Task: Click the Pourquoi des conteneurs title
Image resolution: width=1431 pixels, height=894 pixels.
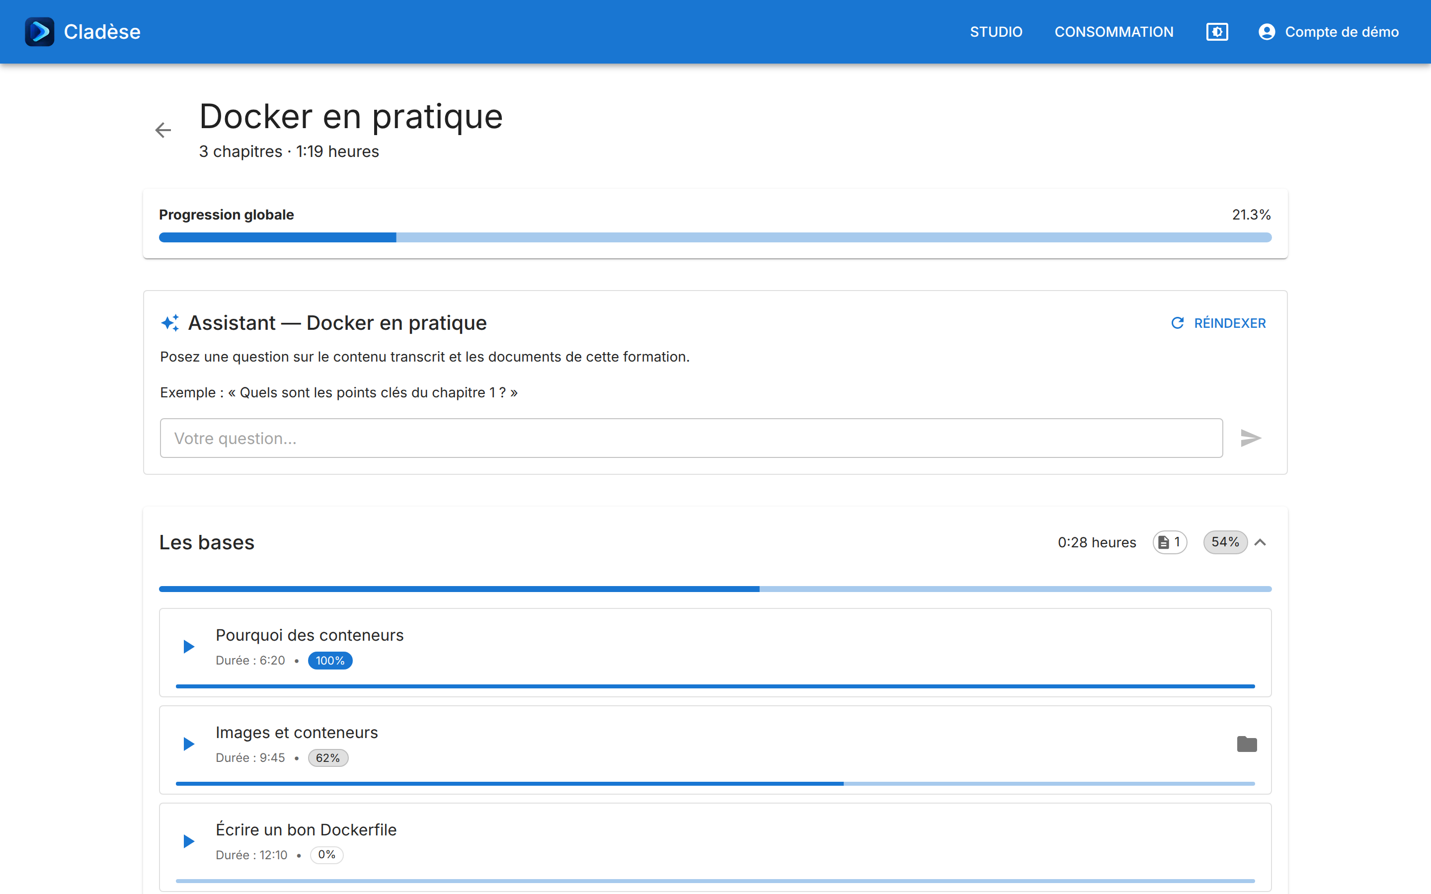Action: (x=309, y=635)
